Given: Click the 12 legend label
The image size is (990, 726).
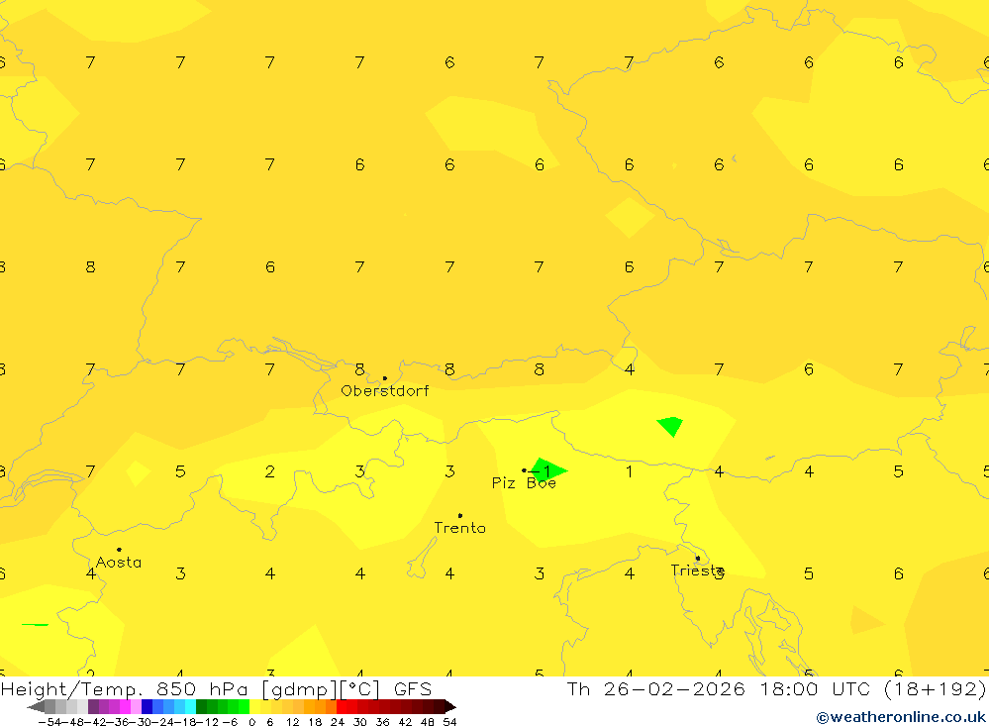Looking at the screenshot, I should pyautogui.click(x=292, y=722).
